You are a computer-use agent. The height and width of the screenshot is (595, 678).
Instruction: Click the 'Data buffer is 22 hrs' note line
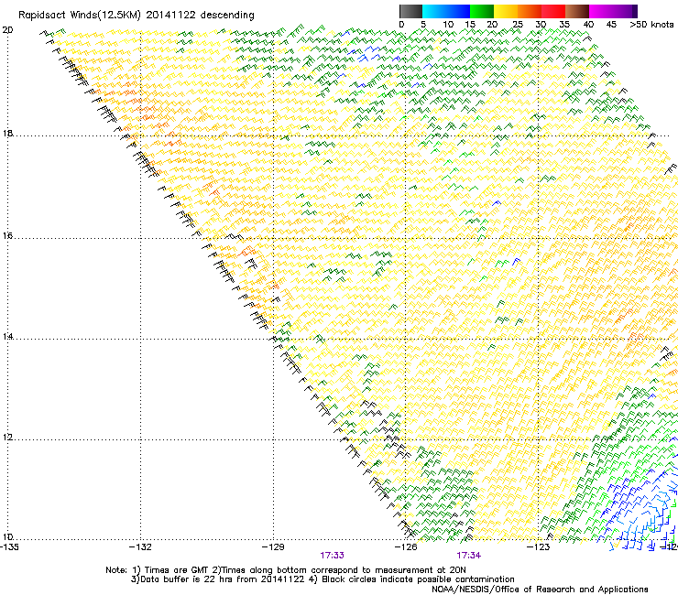323,579
